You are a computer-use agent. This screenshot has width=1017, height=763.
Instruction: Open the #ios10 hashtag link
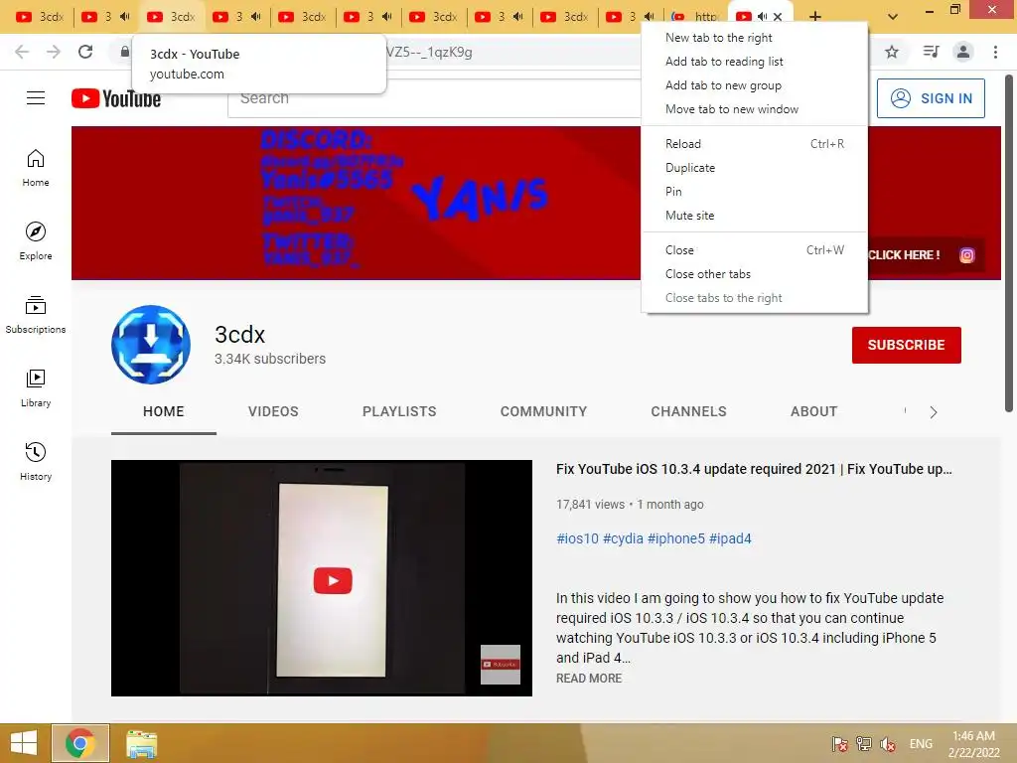tap(577, 538)
